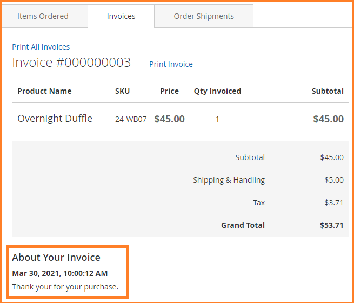The height and width of the screenshot is (304, 354).
Task: Click the Qty Invoiced column header
Action: pyautogui.click(x=217, y=91)
